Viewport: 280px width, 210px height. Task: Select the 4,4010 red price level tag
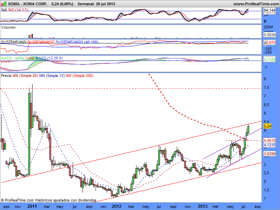269,140
